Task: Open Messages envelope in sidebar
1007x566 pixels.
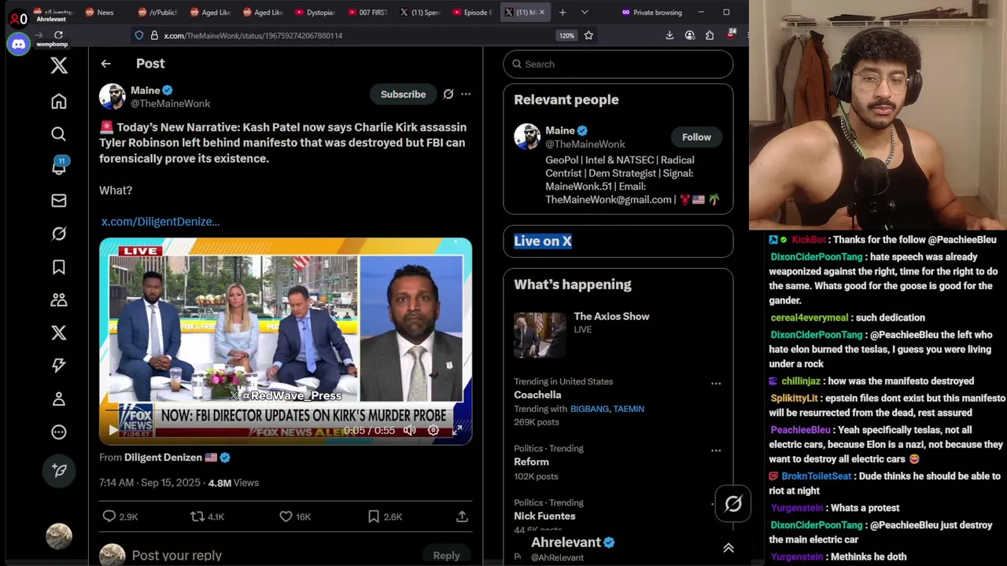Action: coord(59,200)
